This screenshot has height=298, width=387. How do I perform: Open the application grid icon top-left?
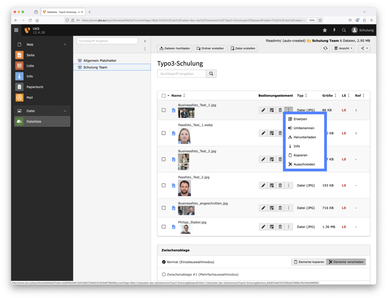(16, 30)
